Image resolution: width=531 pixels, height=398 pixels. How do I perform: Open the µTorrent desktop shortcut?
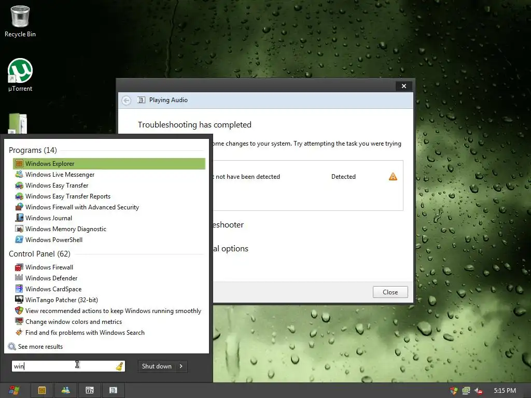pos(20,75)
